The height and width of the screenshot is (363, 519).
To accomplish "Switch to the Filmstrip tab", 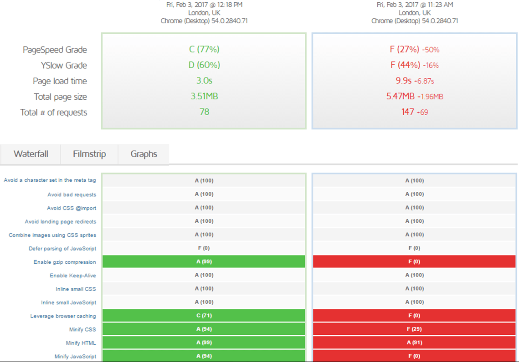I will (x=89, y=154).
